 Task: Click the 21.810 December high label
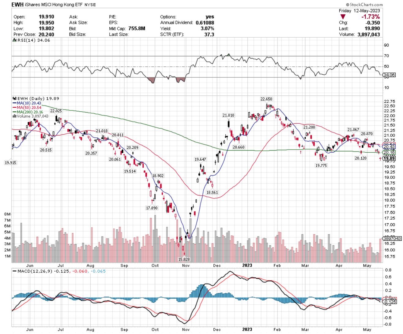228,116
